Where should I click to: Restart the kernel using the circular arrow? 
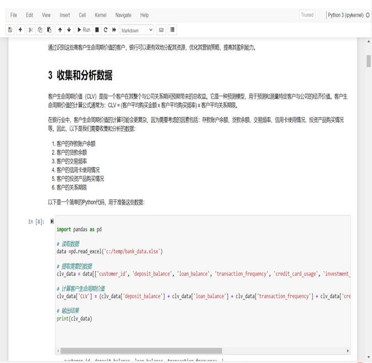pos(106,30)
